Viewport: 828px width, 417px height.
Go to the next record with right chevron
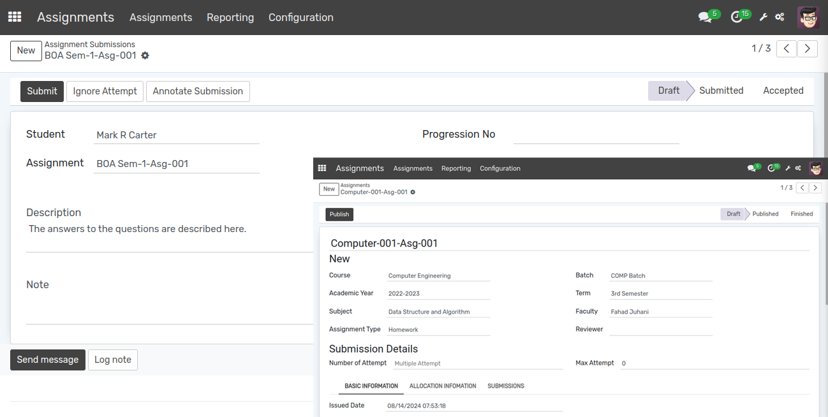pos(807,48)
